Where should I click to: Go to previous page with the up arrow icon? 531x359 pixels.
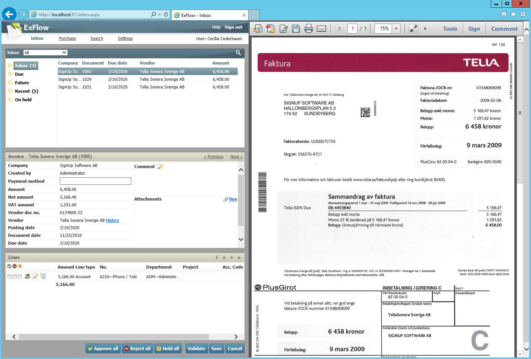339,29
